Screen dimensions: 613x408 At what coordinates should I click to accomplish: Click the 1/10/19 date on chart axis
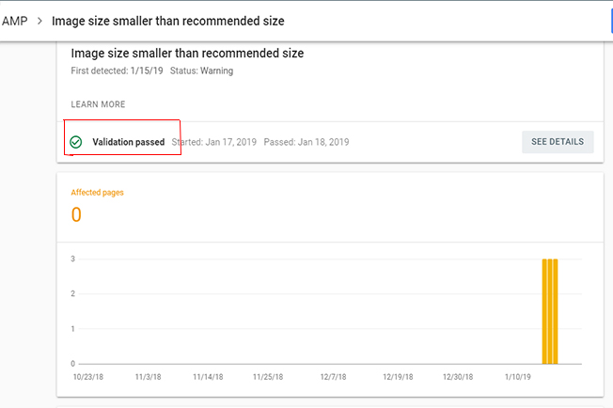coord(518,377)
